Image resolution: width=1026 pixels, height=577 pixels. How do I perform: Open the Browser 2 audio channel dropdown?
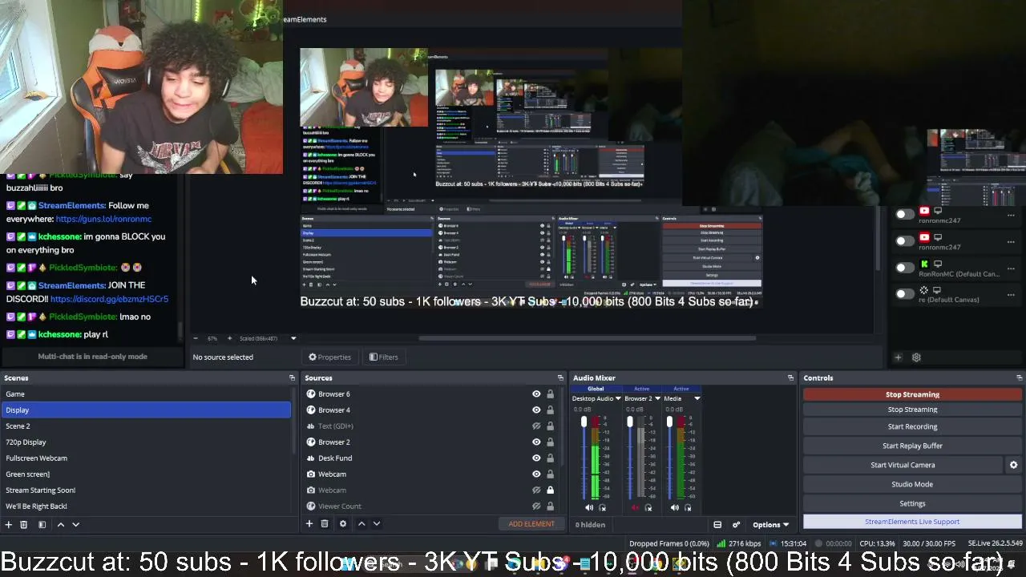point(657,398)
